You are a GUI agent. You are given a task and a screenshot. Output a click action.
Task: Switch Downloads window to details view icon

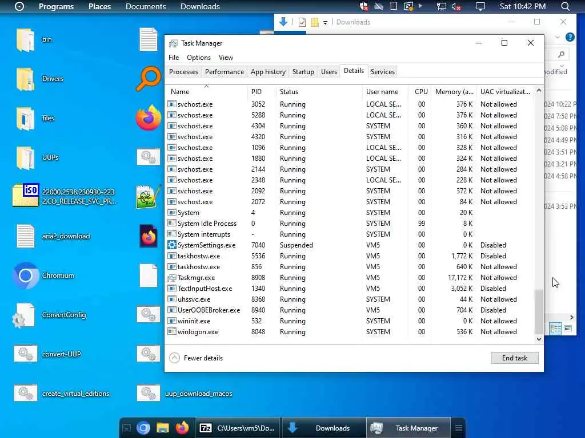click(555, 328)
